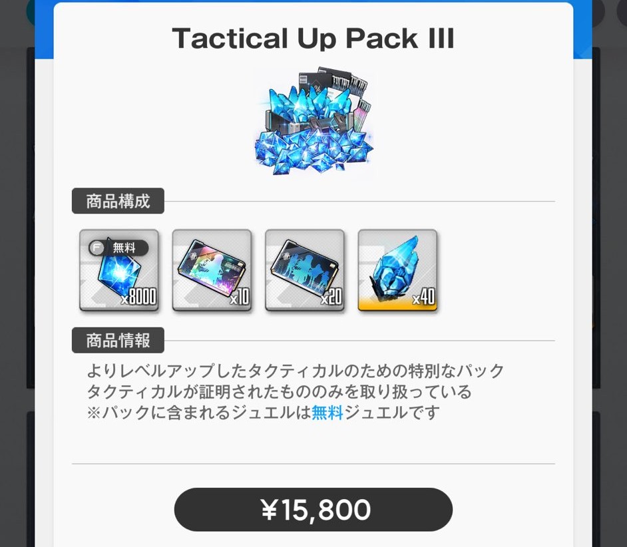Tap the x10 quantity label on ticket
The height and width of the screenshot is (547, 627).
click(240, 296)
